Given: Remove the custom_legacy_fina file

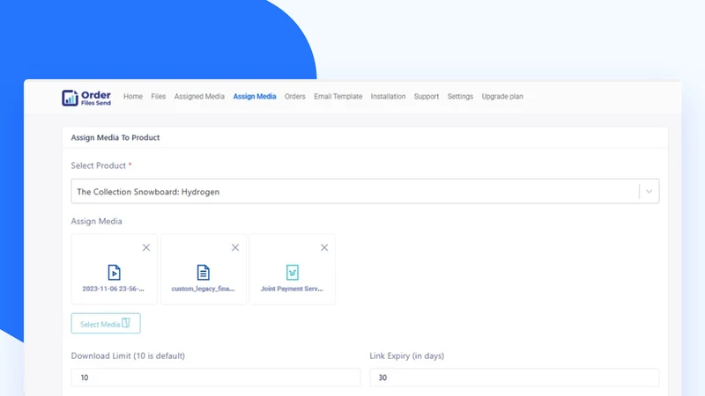Looking at the screenshot, I should 235,247.
